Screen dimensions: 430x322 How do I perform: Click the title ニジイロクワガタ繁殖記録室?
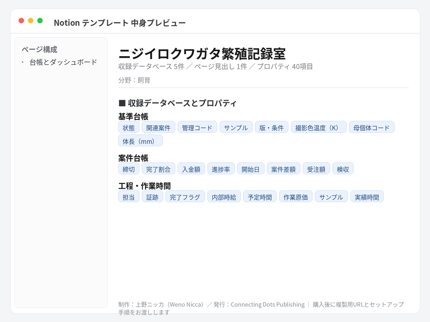tap(202, 54)
